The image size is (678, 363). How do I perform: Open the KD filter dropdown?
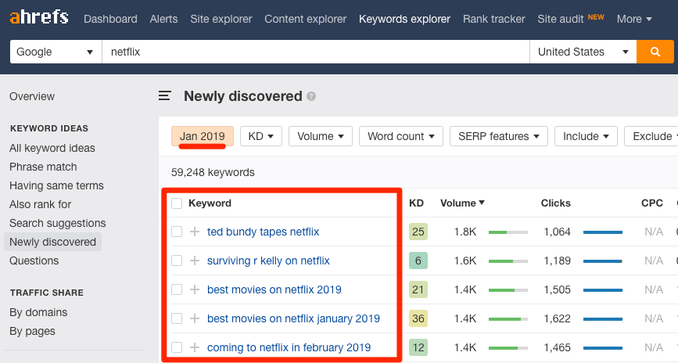(261, 136)
